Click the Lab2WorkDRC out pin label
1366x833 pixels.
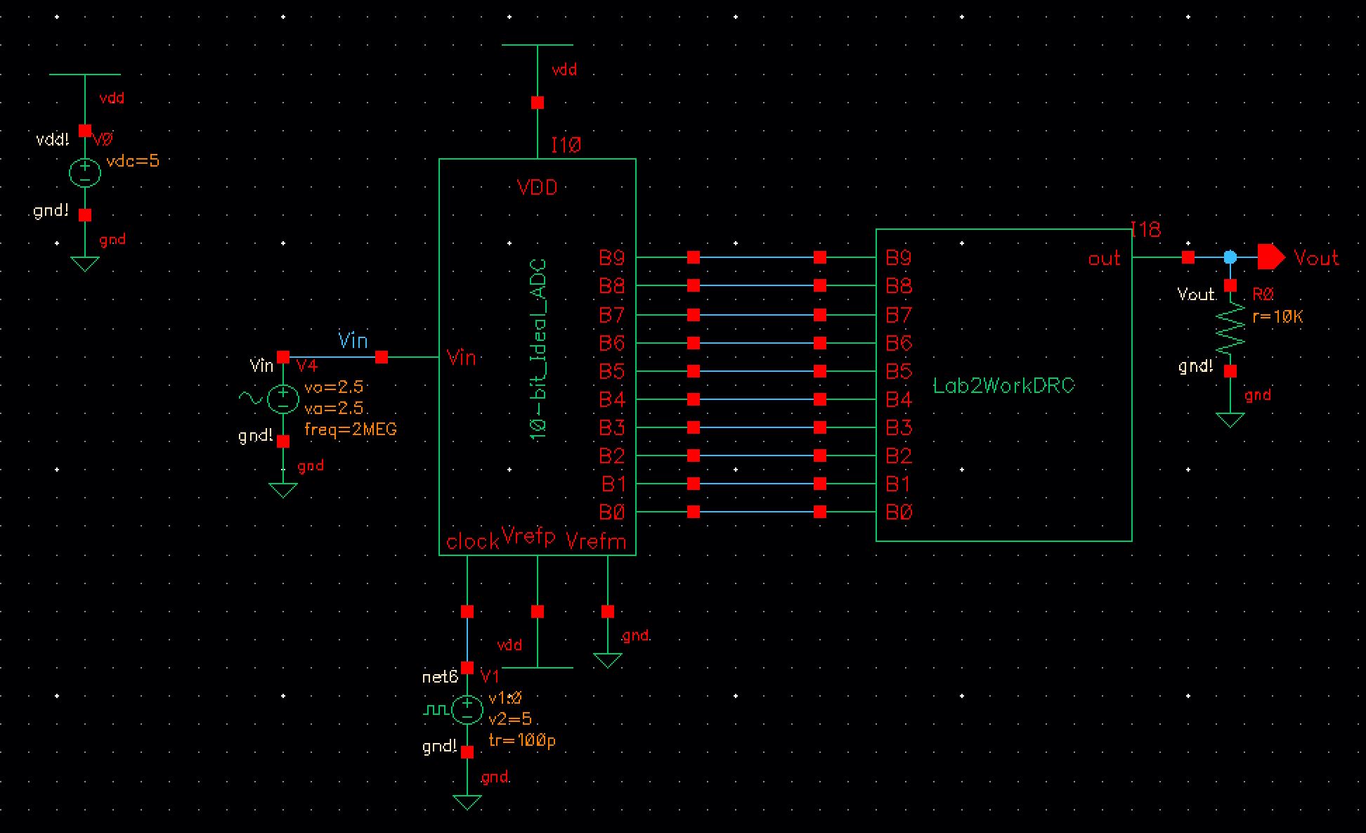click(x=1104, y=259)
